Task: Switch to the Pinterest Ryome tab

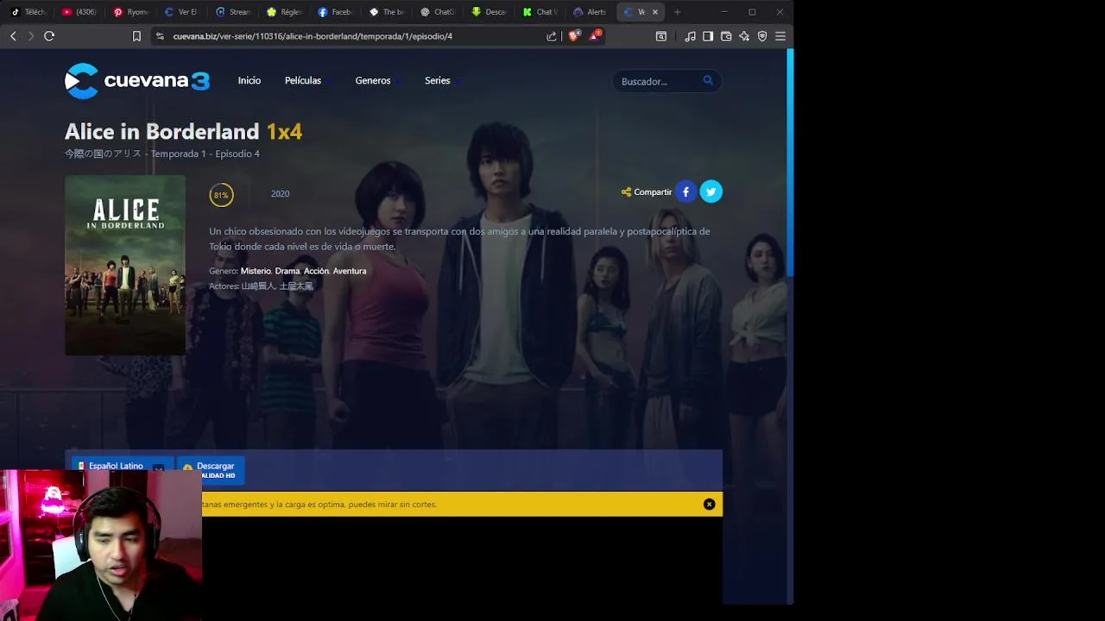Action: 131,12
